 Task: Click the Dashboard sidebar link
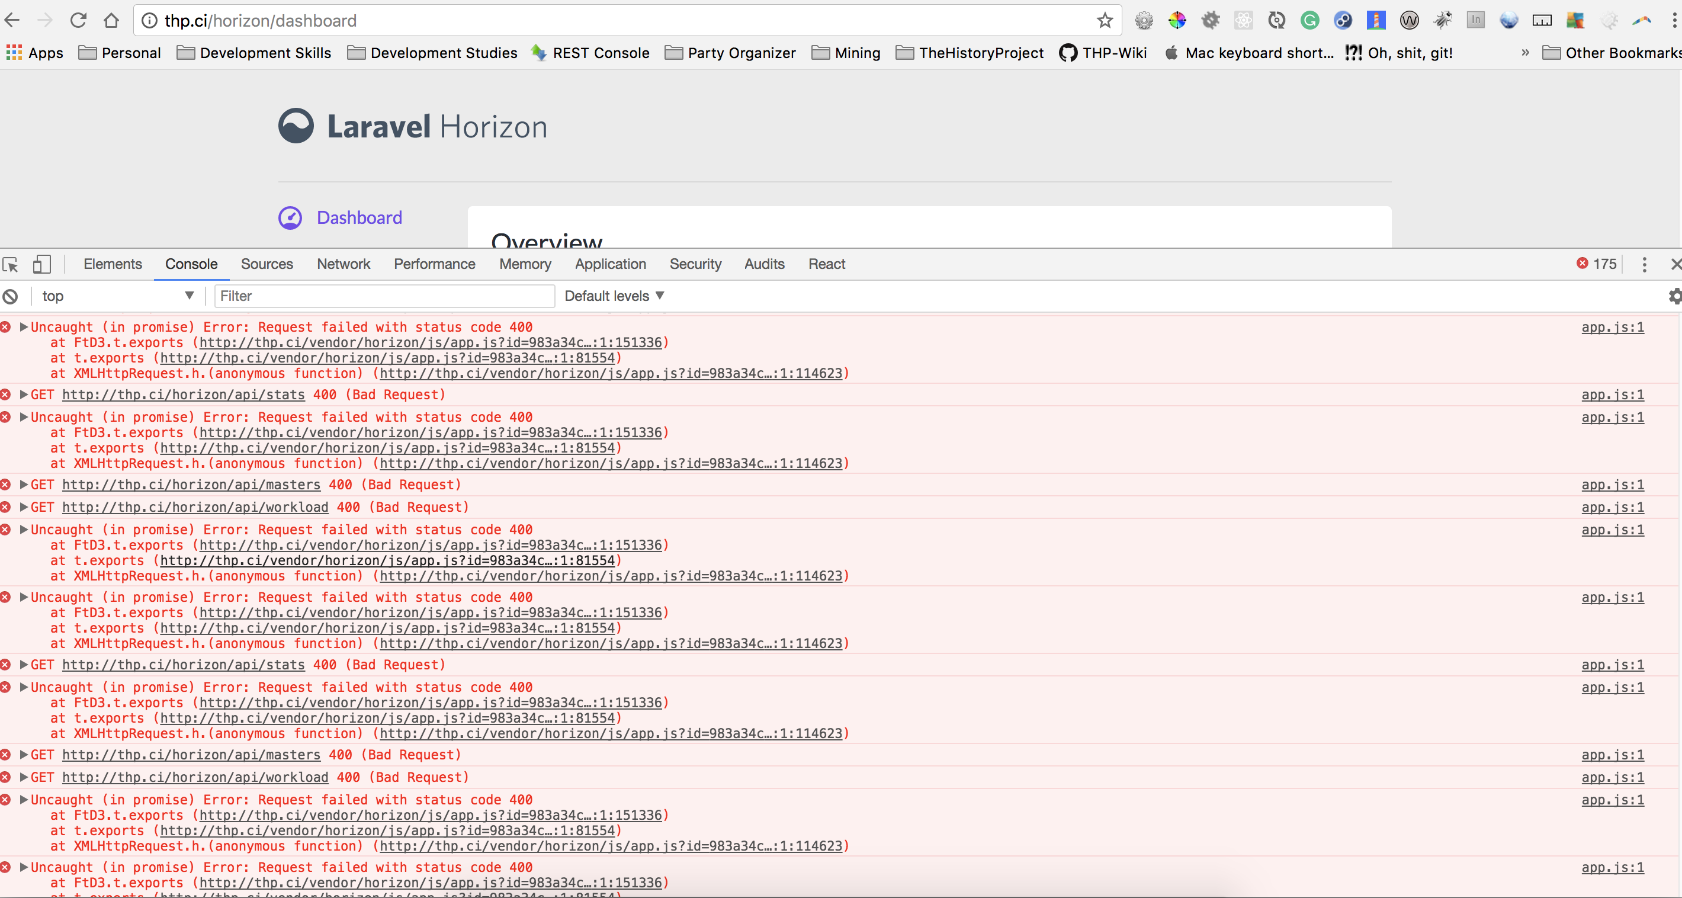(x=359, y=218)
